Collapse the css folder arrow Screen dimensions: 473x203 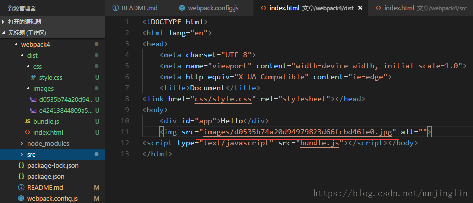coord(28,66)
